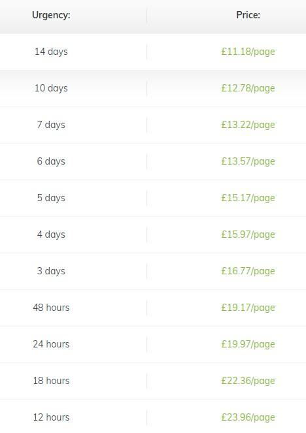The height and width of the screenshot is (433, 306).
Task: Choose the £23.96/page price
Action: (x=248, y=418)
